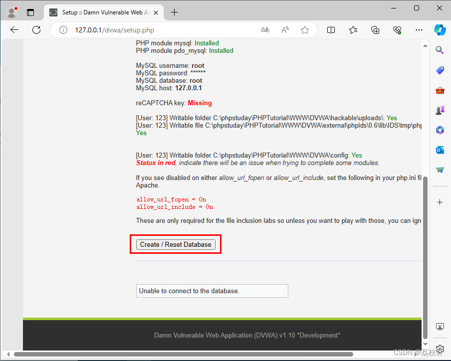
Task: Open sidebar Microsoft 365 icon
Action: point(440,130)
